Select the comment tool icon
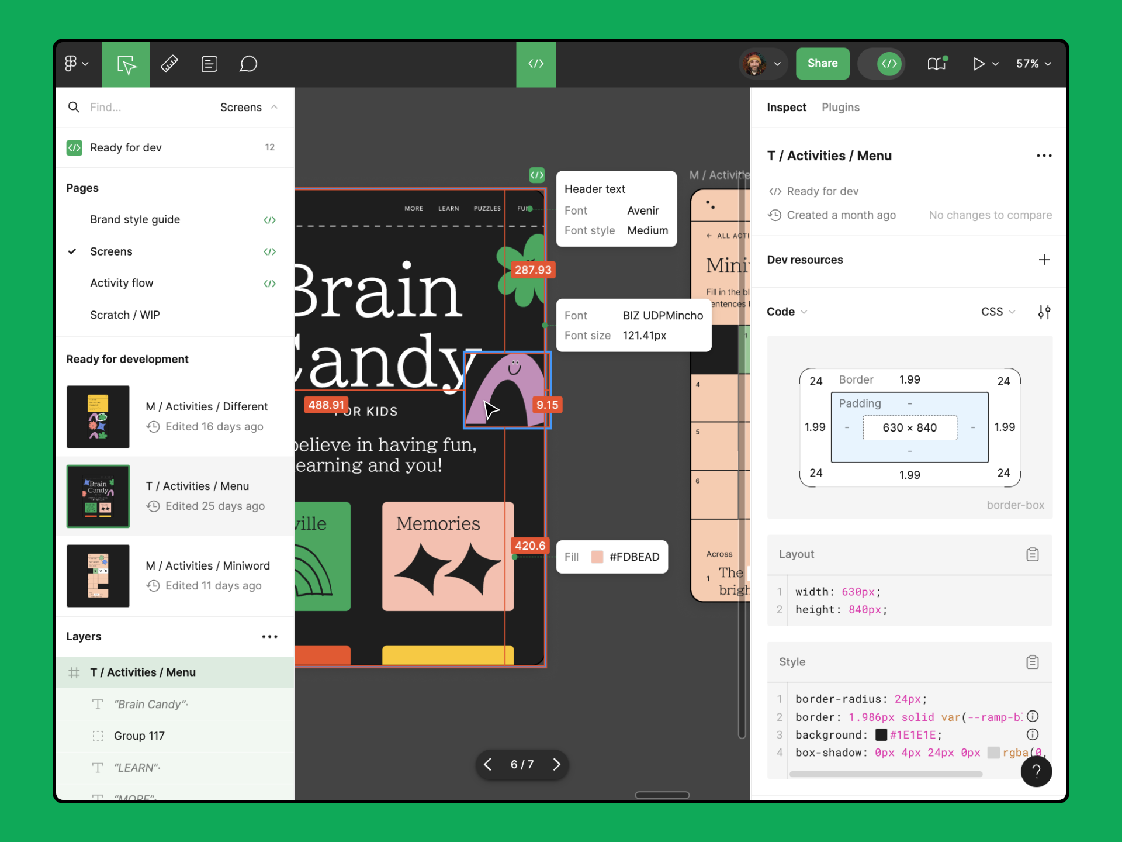 coord(248,63)
